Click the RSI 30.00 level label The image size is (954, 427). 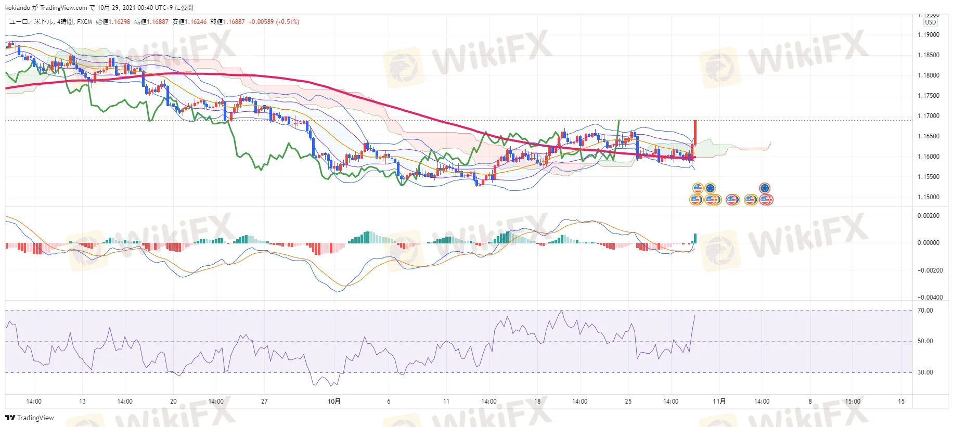[x=925, y=372]
